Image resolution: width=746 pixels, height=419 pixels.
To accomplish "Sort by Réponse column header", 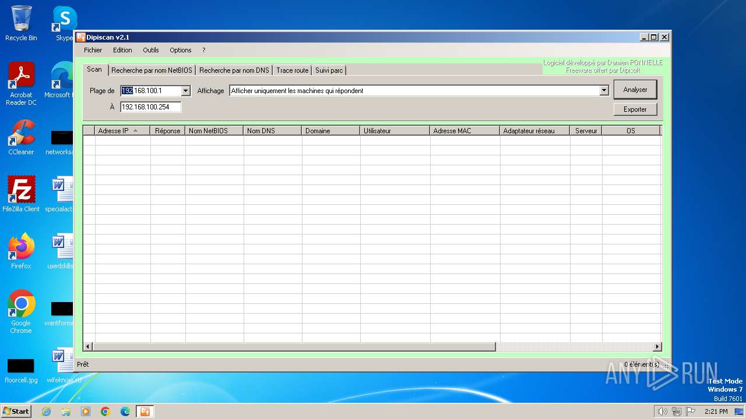I will tap(168, 131).
